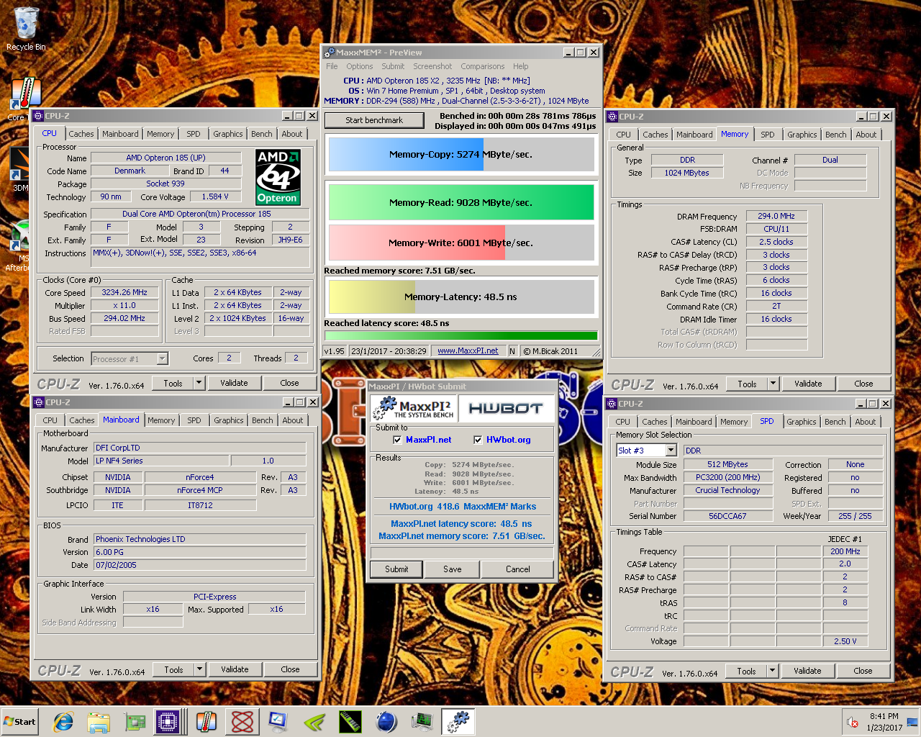Screen dimensions: 921x737
Task: Click Save in the HWbot Submit dialog
Action: coord(453,569)
